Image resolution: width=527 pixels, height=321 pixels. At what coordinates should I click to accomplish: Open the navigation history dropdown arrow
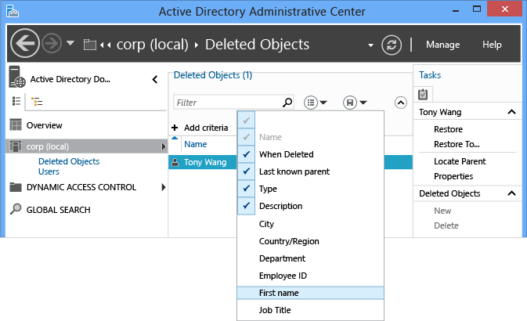(x=70, y=43)
